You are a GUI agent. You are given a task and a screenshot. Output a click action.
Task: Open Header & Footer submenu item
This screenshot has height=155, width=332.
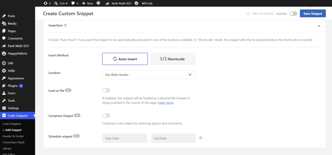tap(13, 136)
